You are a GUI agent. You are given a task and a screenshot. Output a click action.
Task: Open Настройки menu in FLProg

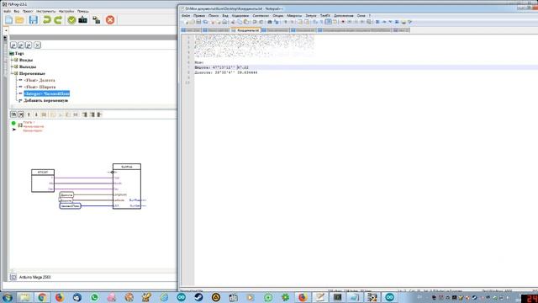(66, 11)
